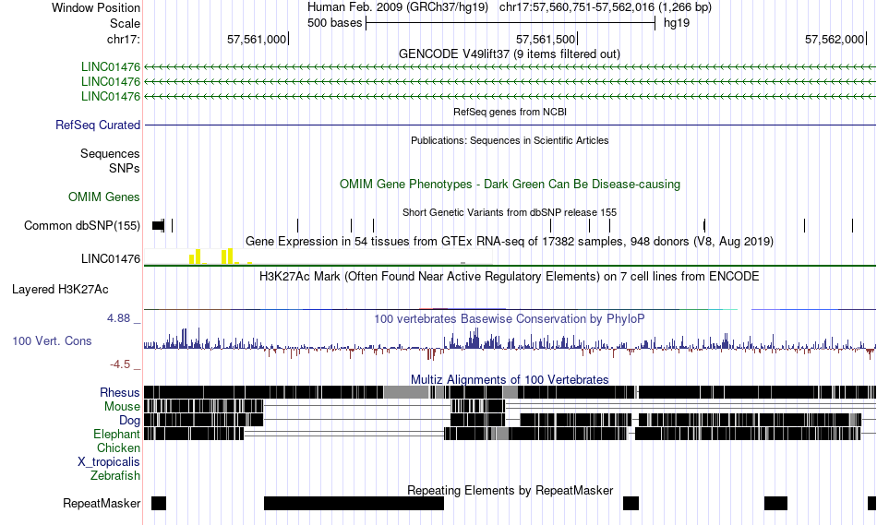Click the Sequences track label

(x=110, y=154)
